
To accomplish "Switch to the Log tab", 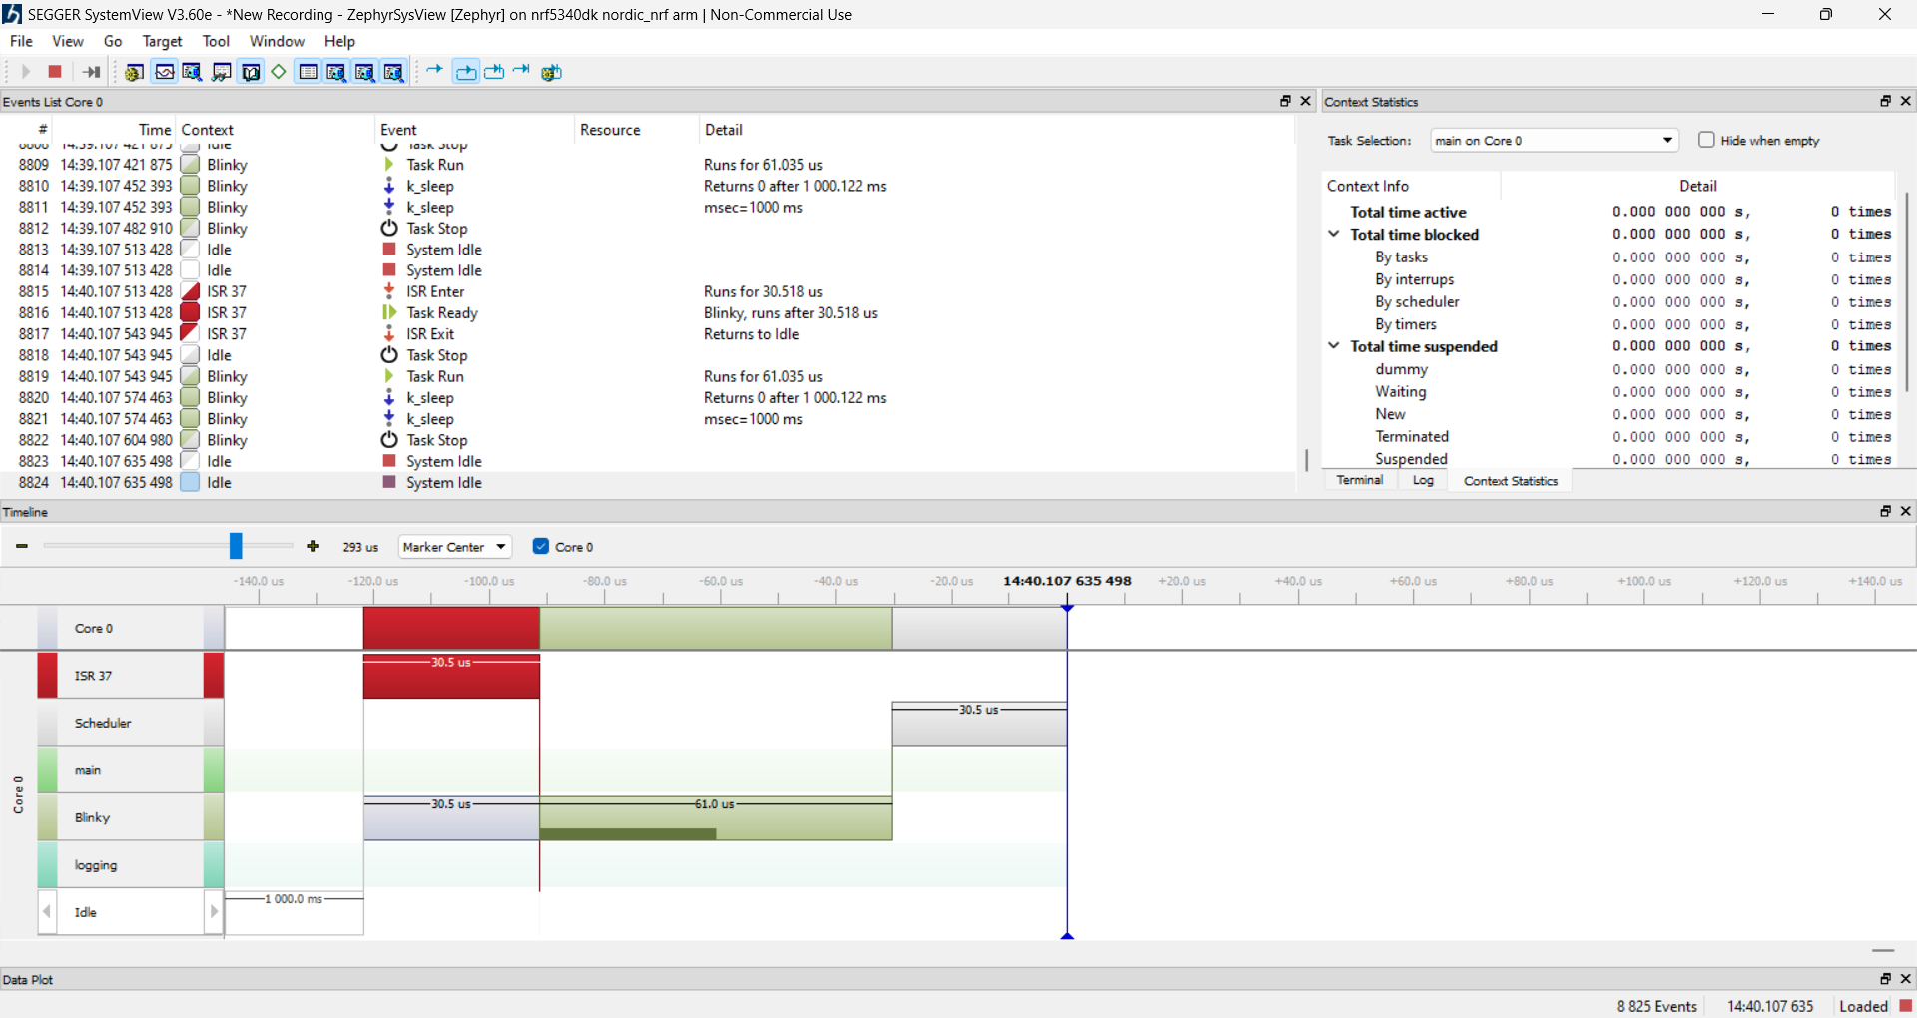I will point(1423,480).
